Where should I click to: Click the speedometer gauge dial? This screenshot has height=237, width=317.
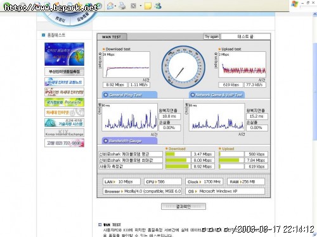[183, 68]
